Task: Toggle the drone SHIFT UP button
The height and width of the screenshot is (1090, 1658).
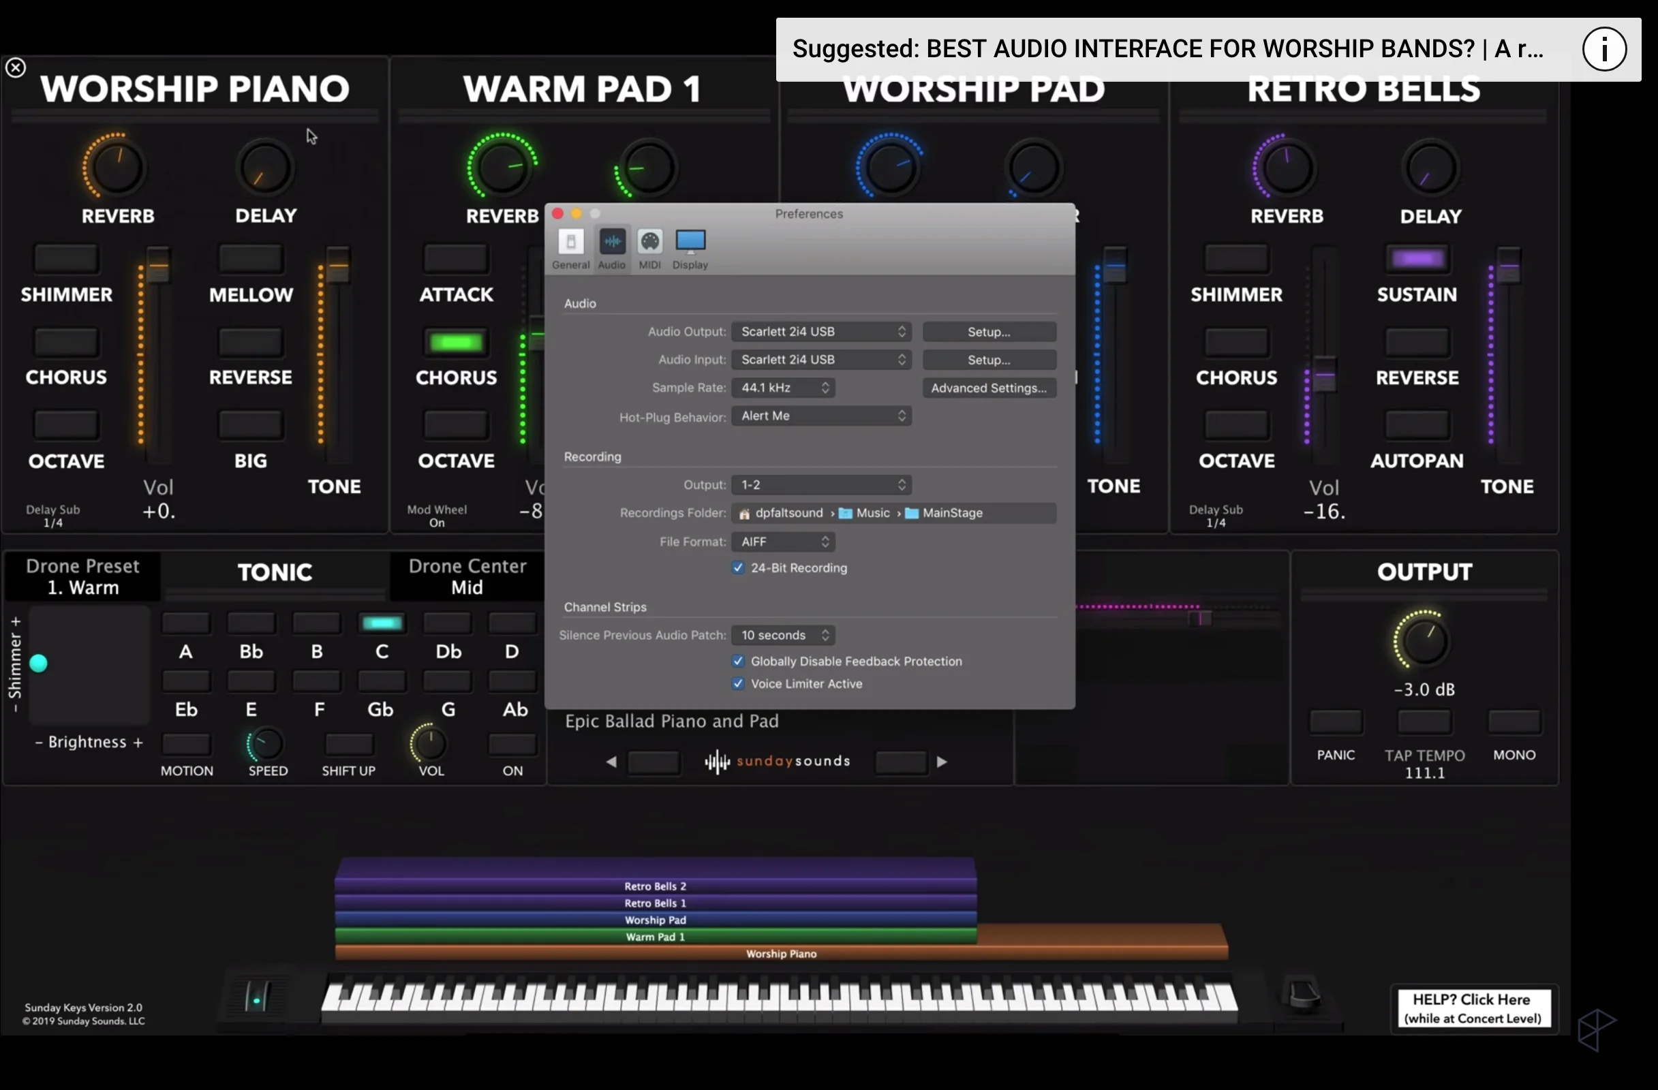Action: [x=348, y=744]
